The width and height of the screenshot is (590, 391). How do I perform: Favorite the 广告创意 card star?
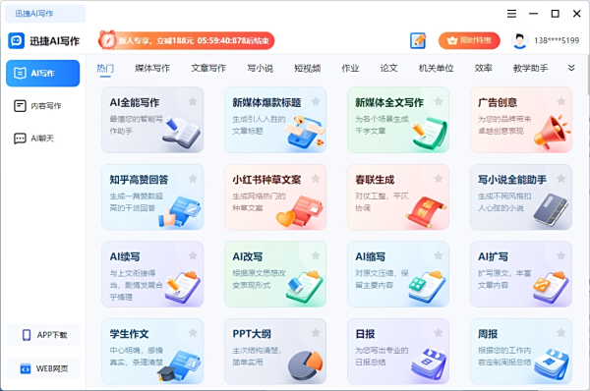[x=561, y=101]
